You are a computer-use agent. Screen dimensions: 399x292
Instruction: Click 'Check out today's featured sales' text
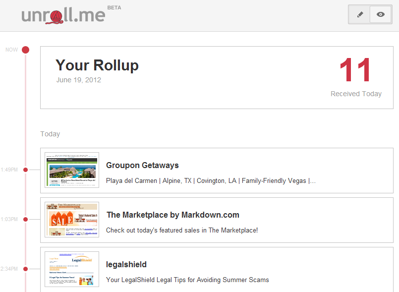tap(182, 231)
